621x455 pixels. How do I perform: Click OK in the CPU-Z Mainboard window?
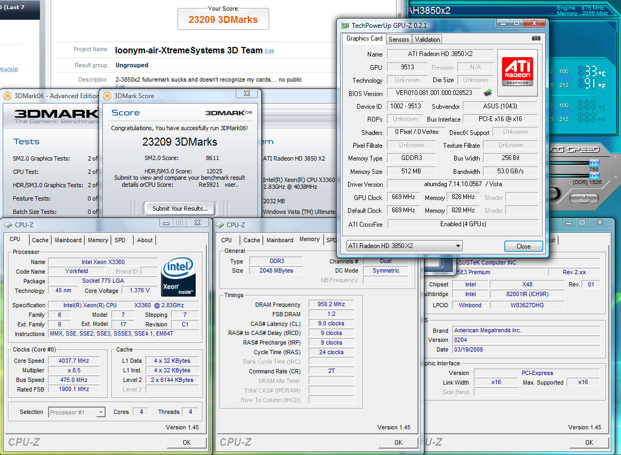click(590, 442)
